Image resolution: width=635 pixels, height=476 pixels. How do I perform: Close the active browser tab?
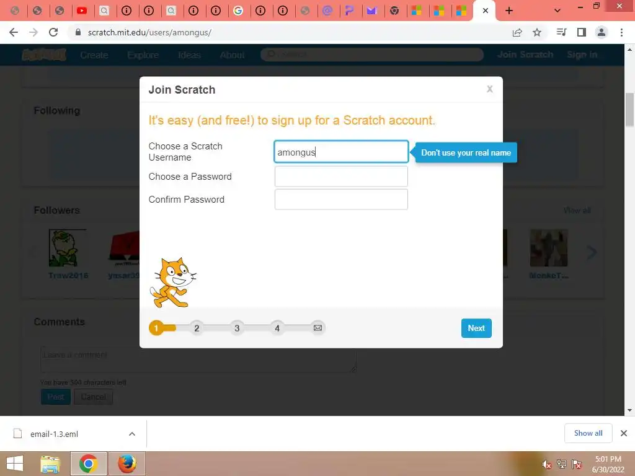[x=485, y=11]
